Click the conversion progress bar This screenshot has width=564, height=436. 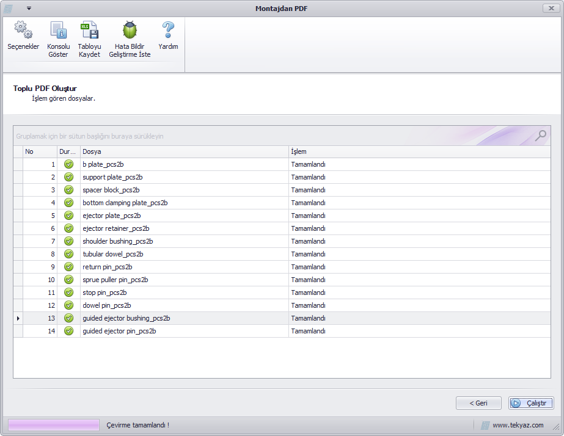pos(54,425)
